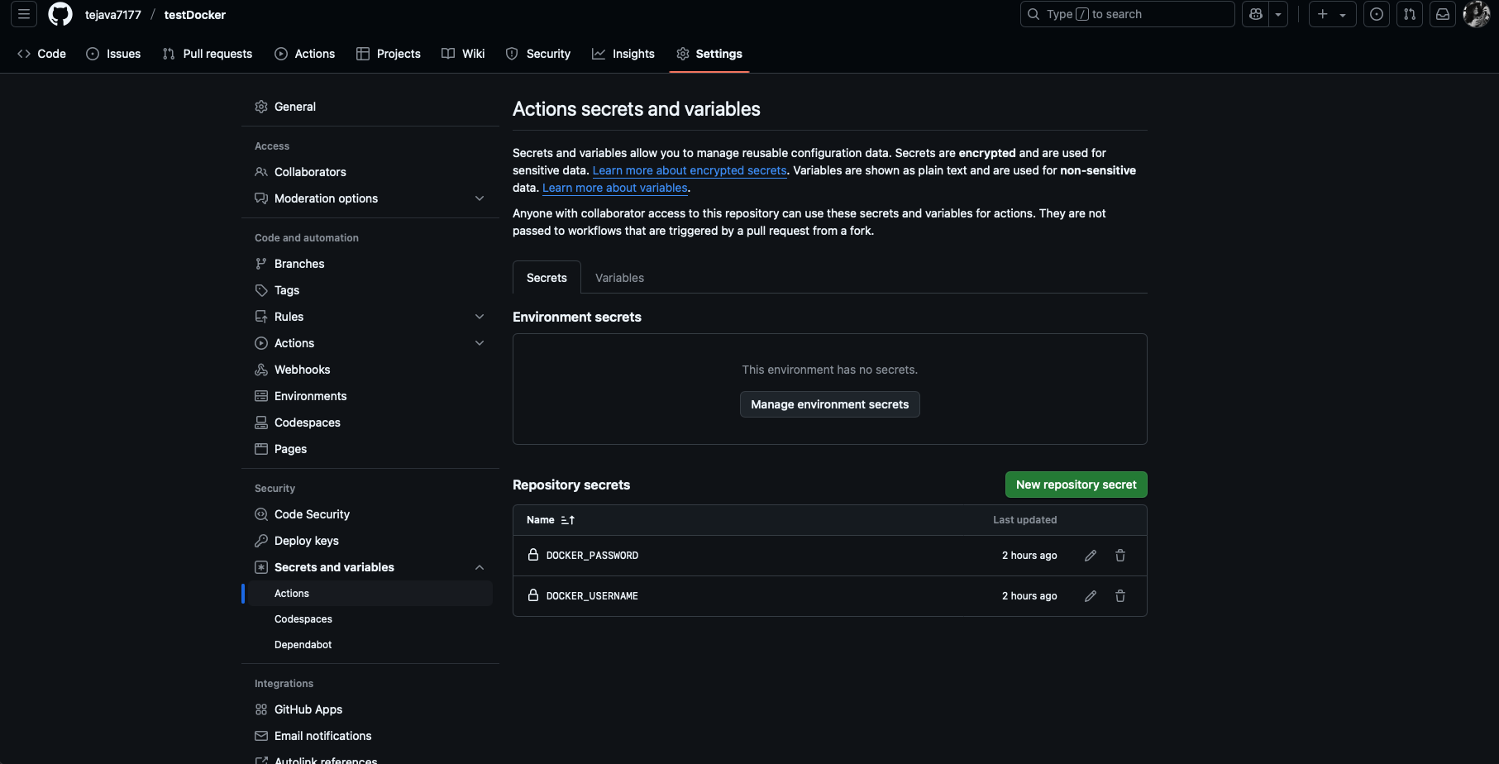Delete the DOCKER_USERNAME secret
This screenshot has height=764, width=1499.
[x=1120, y=596]
